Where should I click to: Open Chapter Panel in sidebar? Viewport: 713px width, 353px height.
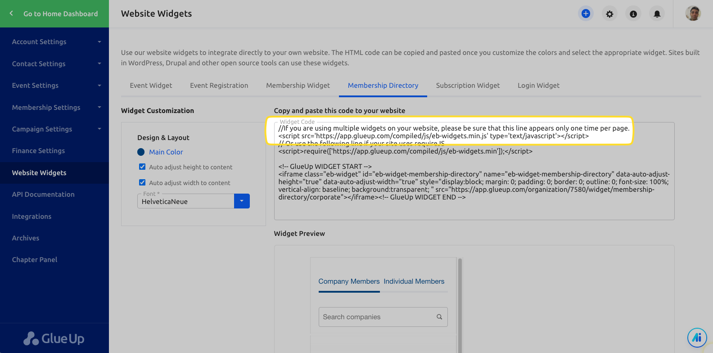point(54,260)
